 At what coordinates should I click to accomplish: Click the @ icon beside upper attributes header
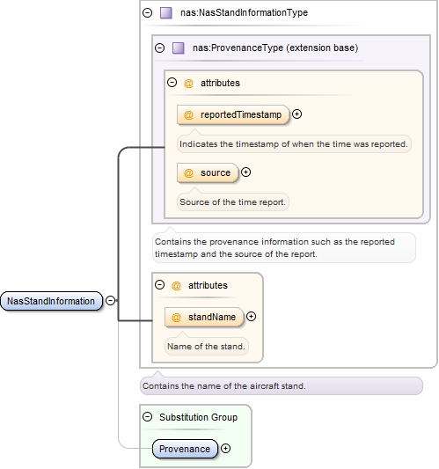188,83
